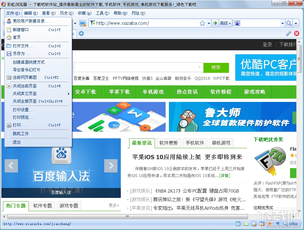Toggle the page-blocking icon in the status bar

point(254,224)
